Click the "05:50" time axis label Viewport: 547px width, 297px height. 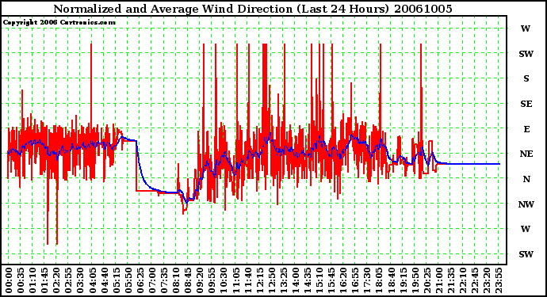[128, 280]
